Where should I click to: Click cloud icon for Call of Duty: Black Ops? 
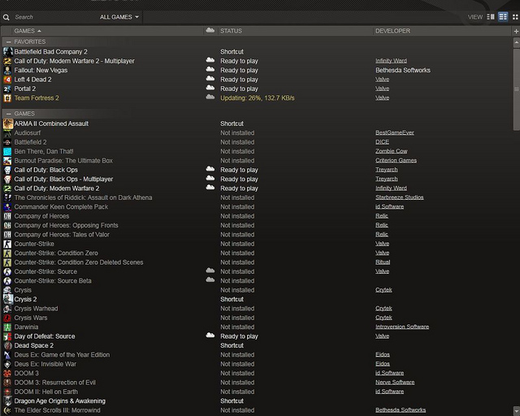[210, 169]
